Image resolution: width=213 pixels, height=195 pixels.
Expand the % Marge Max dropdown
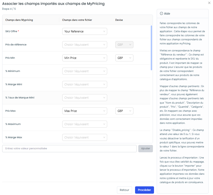84,137
